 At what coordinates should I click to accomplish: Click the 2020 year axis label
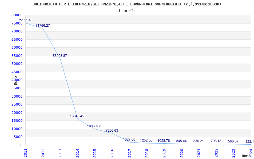181,153
